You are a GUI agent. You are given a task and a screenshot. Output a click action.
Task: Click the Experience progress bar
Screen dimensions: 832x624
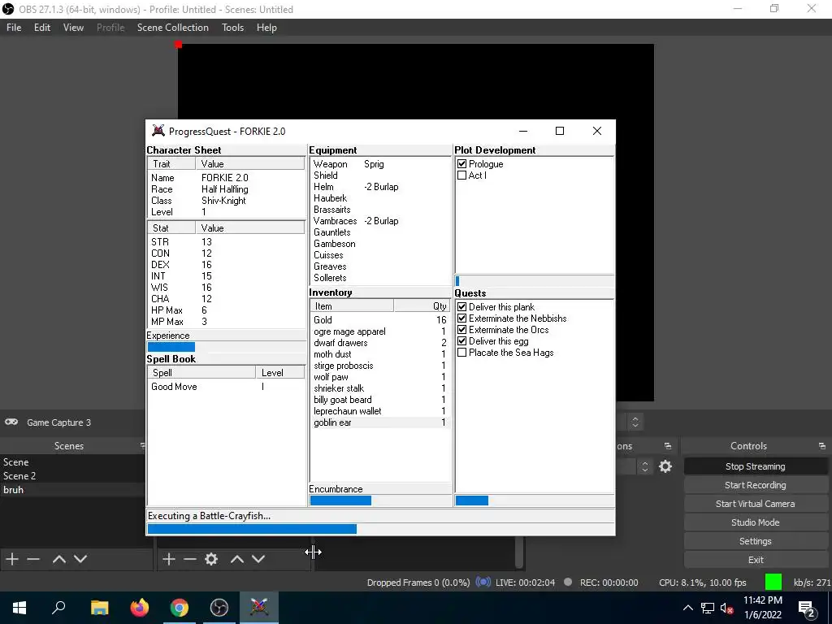226,347
